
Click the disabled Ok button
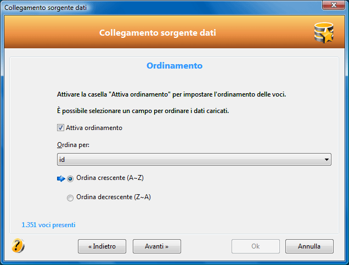tap(256, 246)
